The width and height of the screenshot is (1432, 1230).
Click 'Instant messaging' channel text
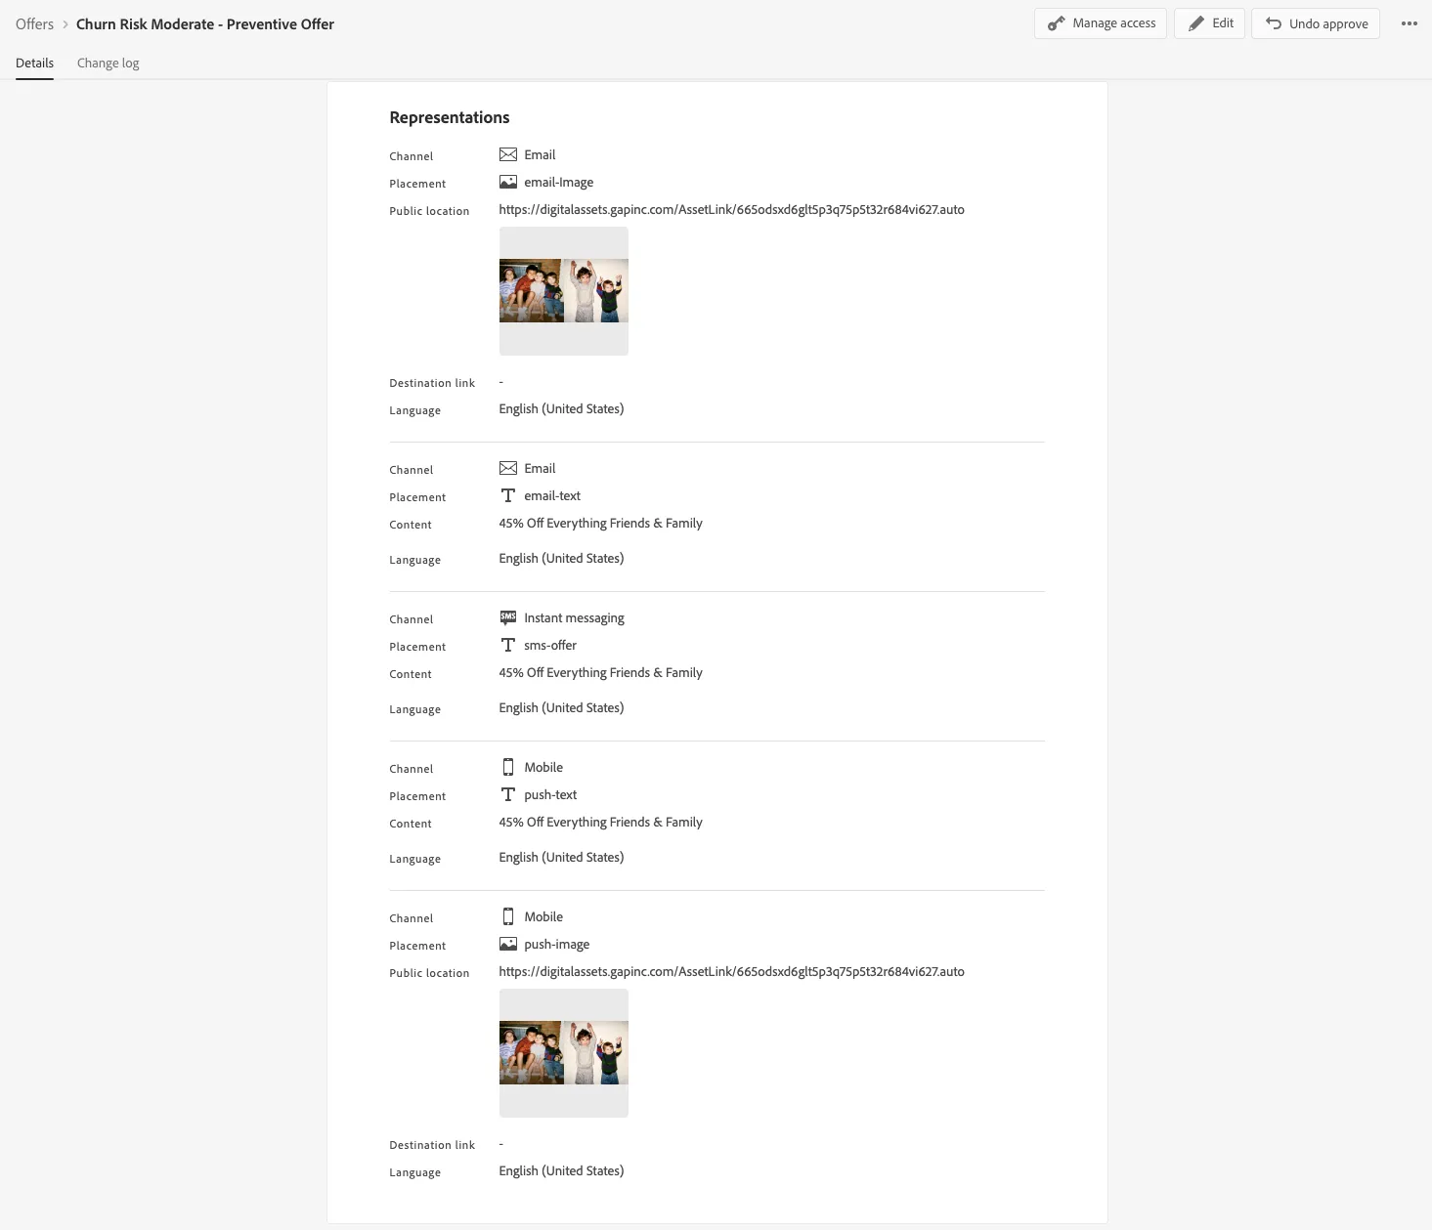pos(574,618)
